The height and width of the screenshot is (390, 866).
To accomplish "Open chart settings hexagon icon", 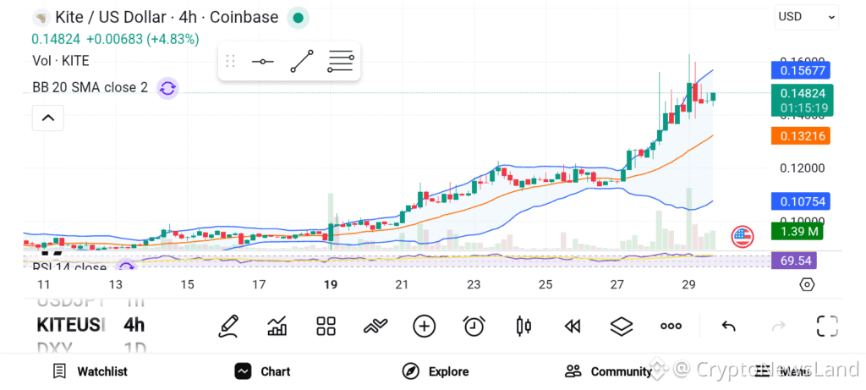I will point(807,285).
